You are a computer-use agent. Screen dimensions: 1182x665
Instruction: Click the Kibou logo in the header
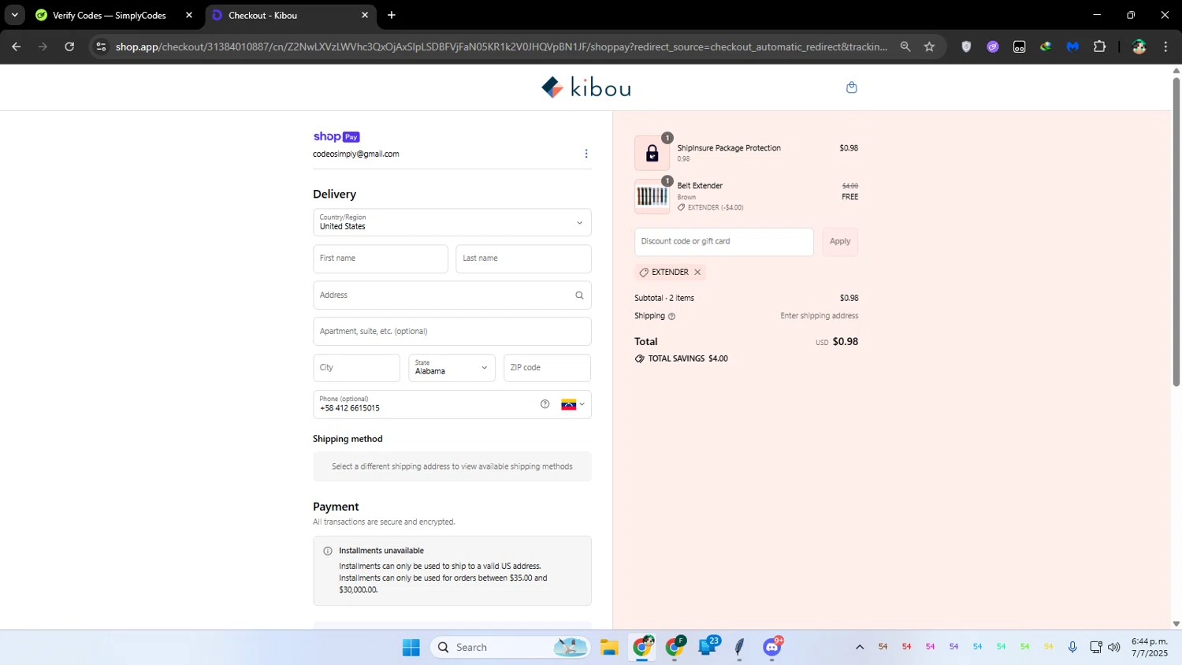585,87
